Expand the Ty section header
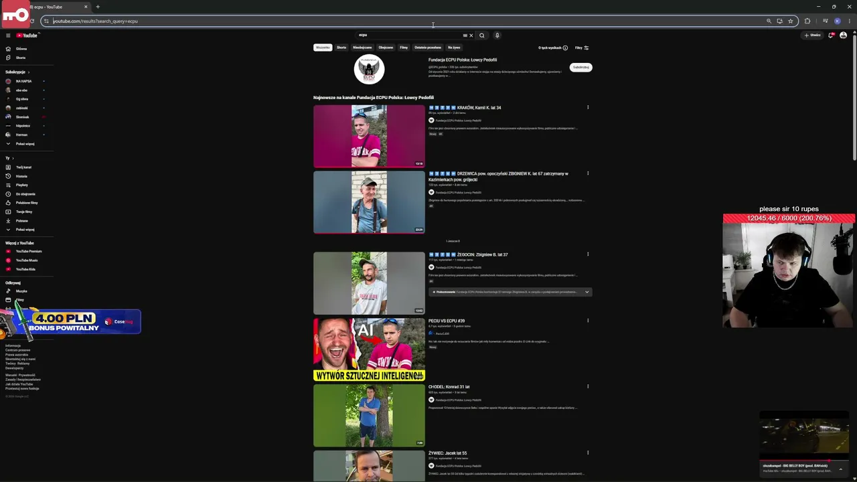Screen dimensions: 857x482 9,158
